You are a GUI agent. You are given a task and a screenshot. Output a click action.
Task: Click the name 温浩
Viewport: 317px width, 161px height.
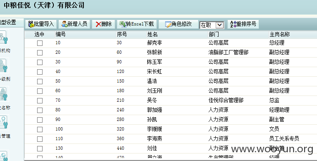click(x=152, y=81)
